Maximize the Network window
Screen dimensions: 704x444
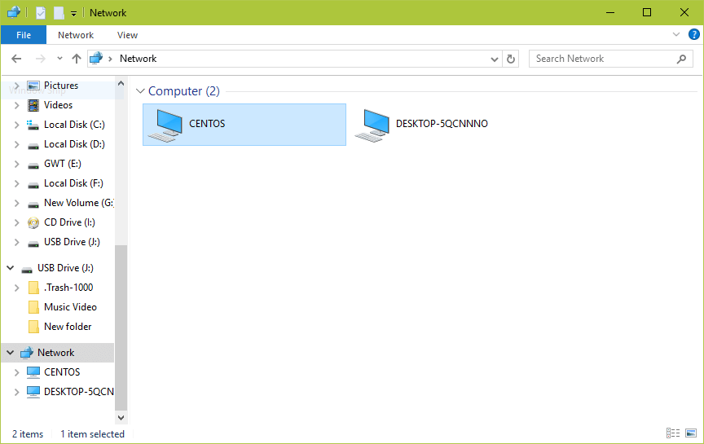[647, 12]
